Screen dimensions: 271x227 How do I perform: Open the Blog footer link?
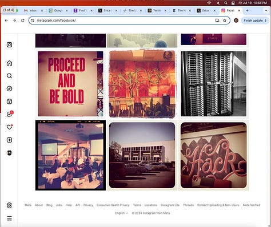tap(49, 205)
